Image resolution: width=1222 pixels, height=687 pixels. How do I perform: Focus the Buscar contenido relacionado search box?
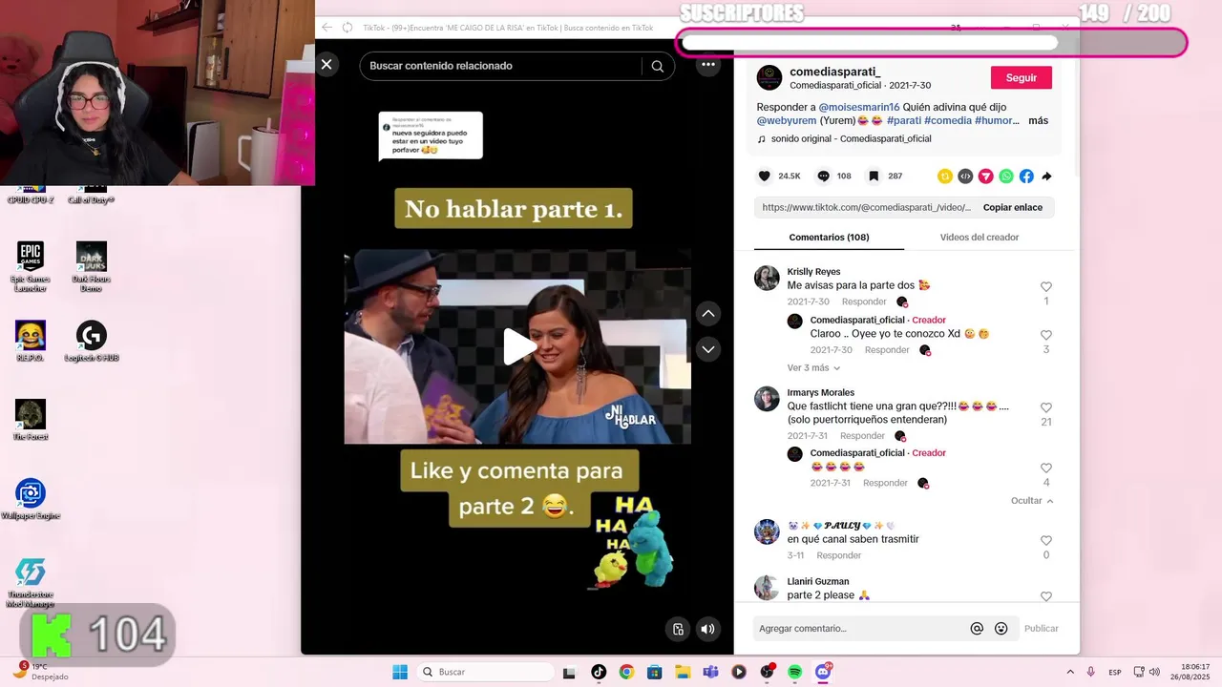pos(501,66)
